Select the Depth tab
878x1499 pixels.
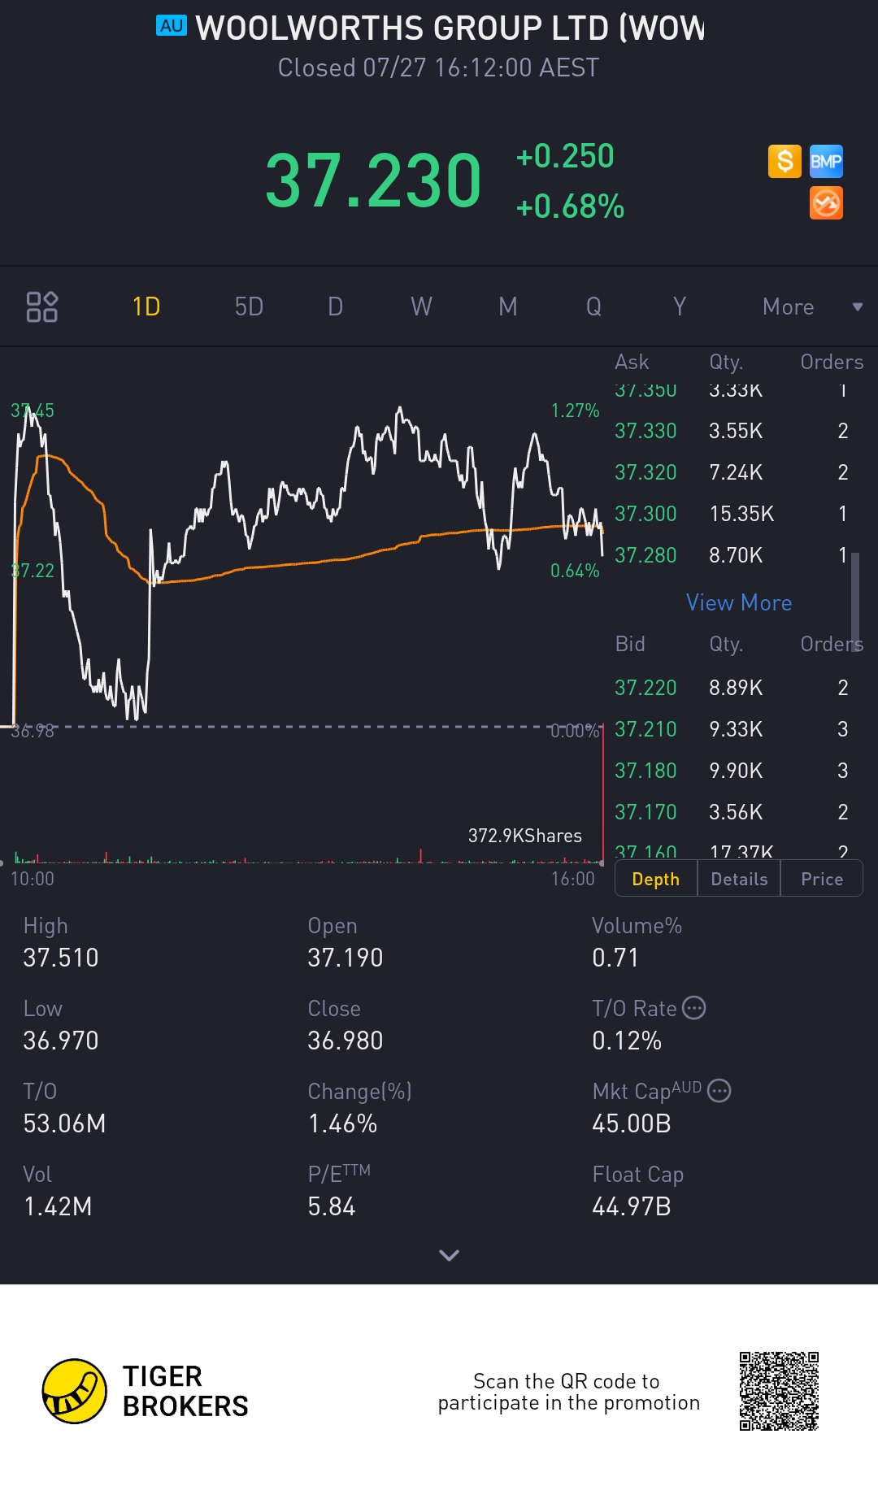656,879
